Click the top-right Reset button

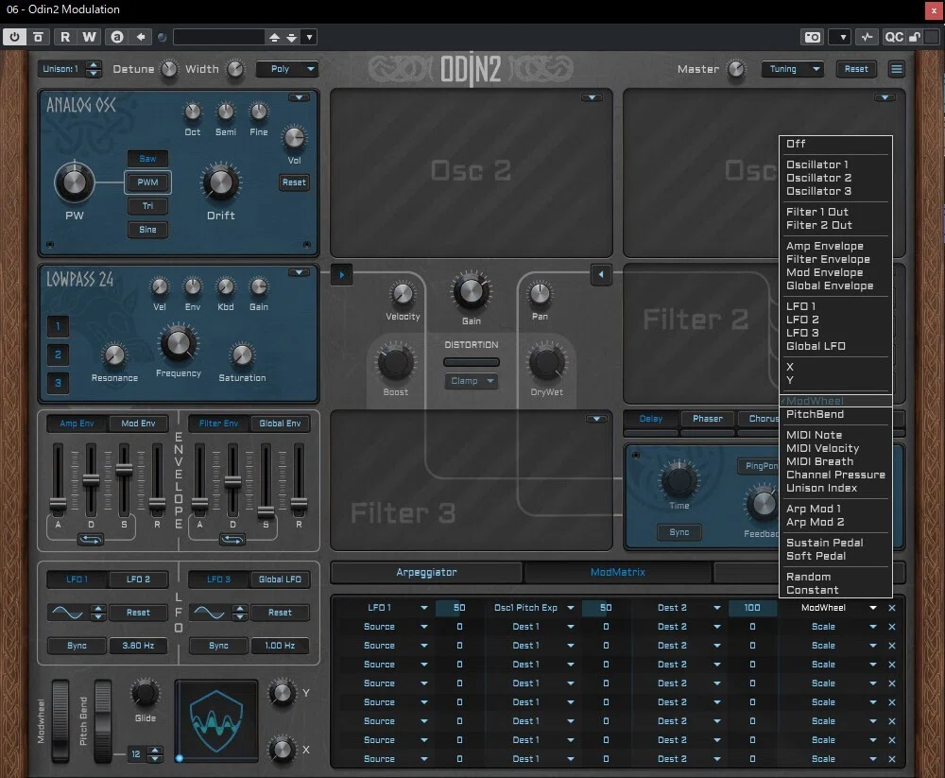[856, 69]
